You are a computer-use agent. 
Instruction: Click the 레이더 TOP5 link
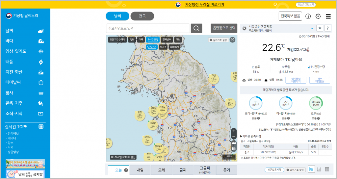[x=12, y=138]
